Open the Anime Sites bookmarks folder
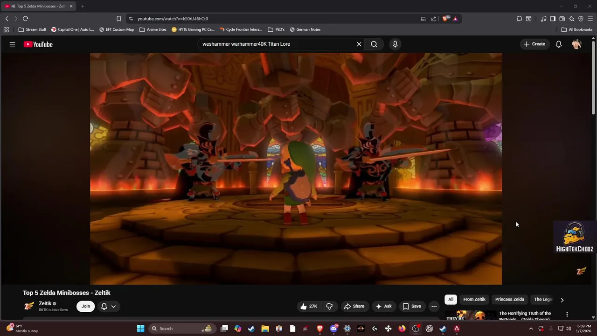Image resolution: width=597 pixels, height=336 pixels. tap(153, 29)
